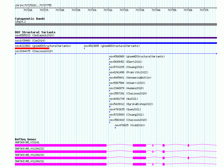Viewport: 224px width, 167px height.
Task: Click the MAP3K9|NM_033141 transcript label
Action: tap(27, 142)
